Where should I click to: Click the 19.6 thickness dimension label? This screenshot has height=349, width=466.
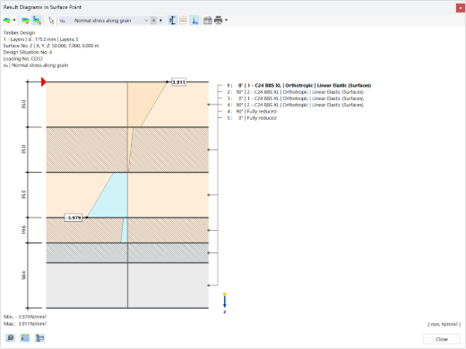point(23,230)
